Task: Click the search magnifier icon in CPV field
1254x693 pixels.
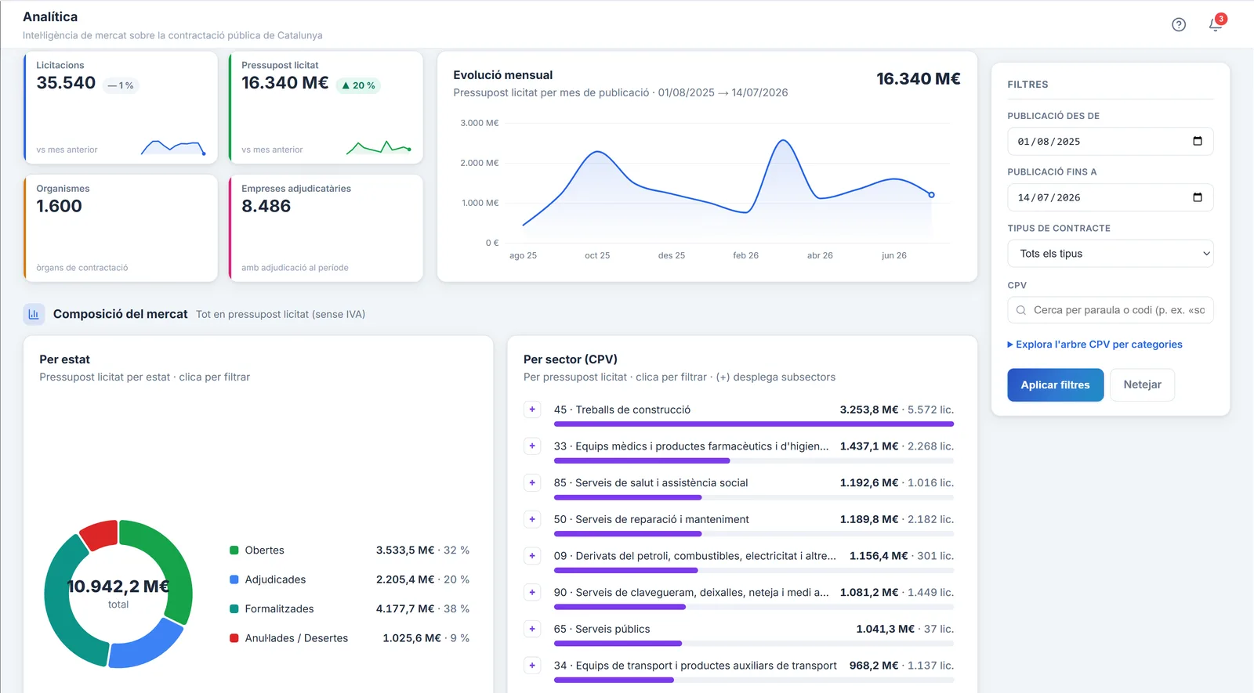Action: 1021,310
